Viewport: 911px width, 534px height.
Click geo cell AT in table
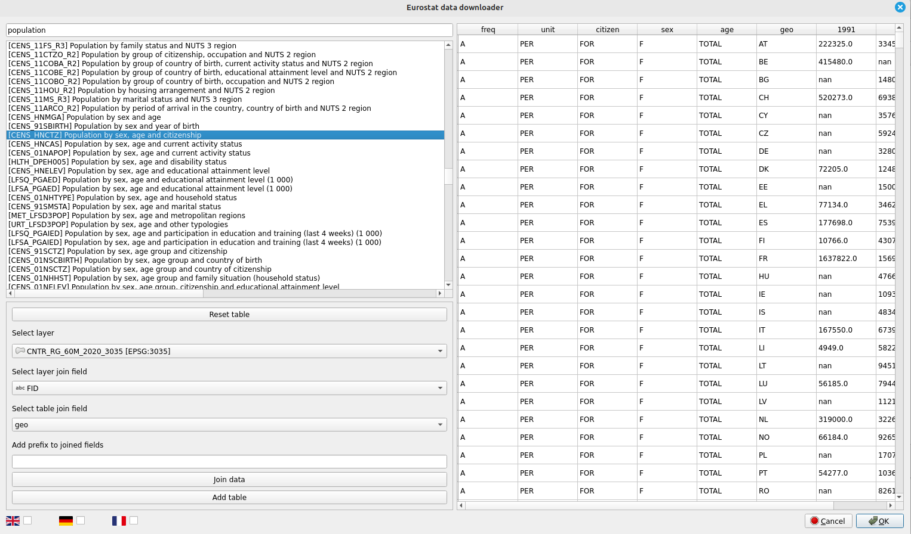(786, 44)
